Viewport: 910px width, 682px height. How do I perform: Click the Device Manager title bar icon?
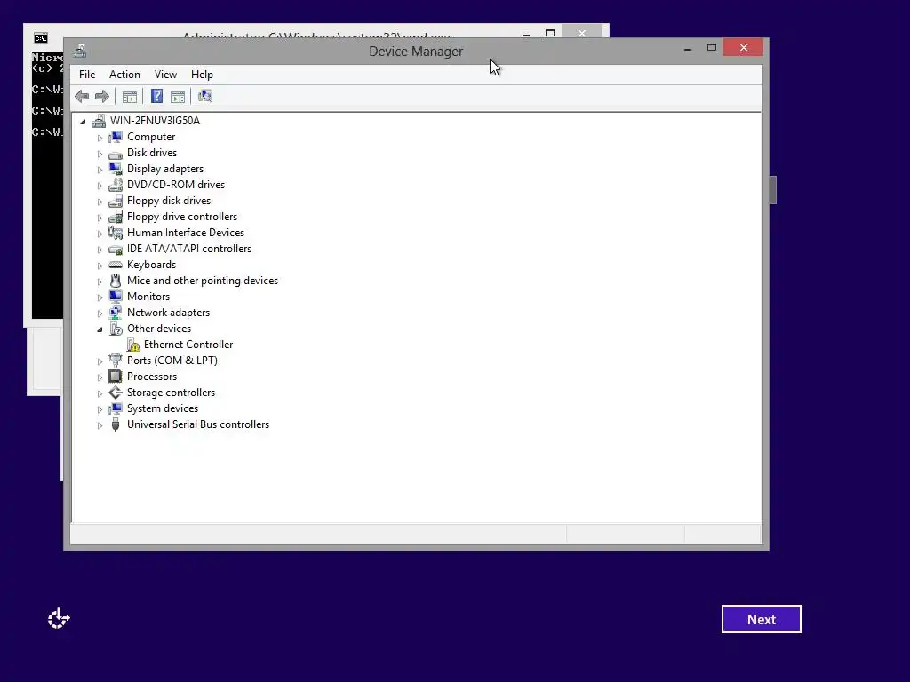click(x=79, y=51)
